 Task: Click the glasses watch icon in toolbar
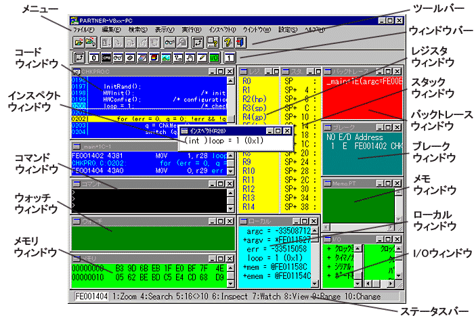point(170,43)
